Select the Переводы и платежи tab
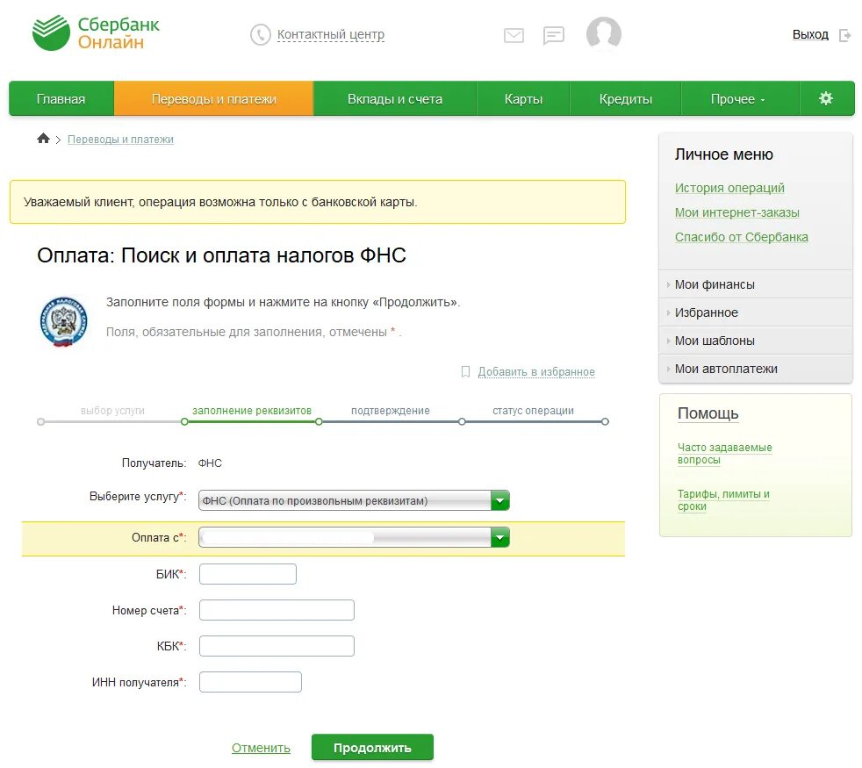This screenshot has height=768, width=862. coord(214,99)
